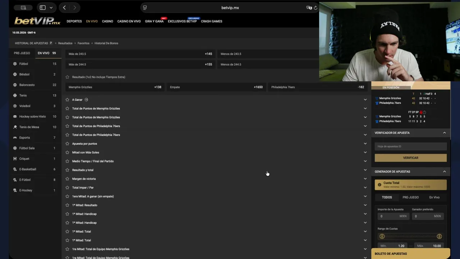460x259 pixels.
Task: Click the minimum handle of Rango de Cuotas slider
Action: (x=382, y=236)
